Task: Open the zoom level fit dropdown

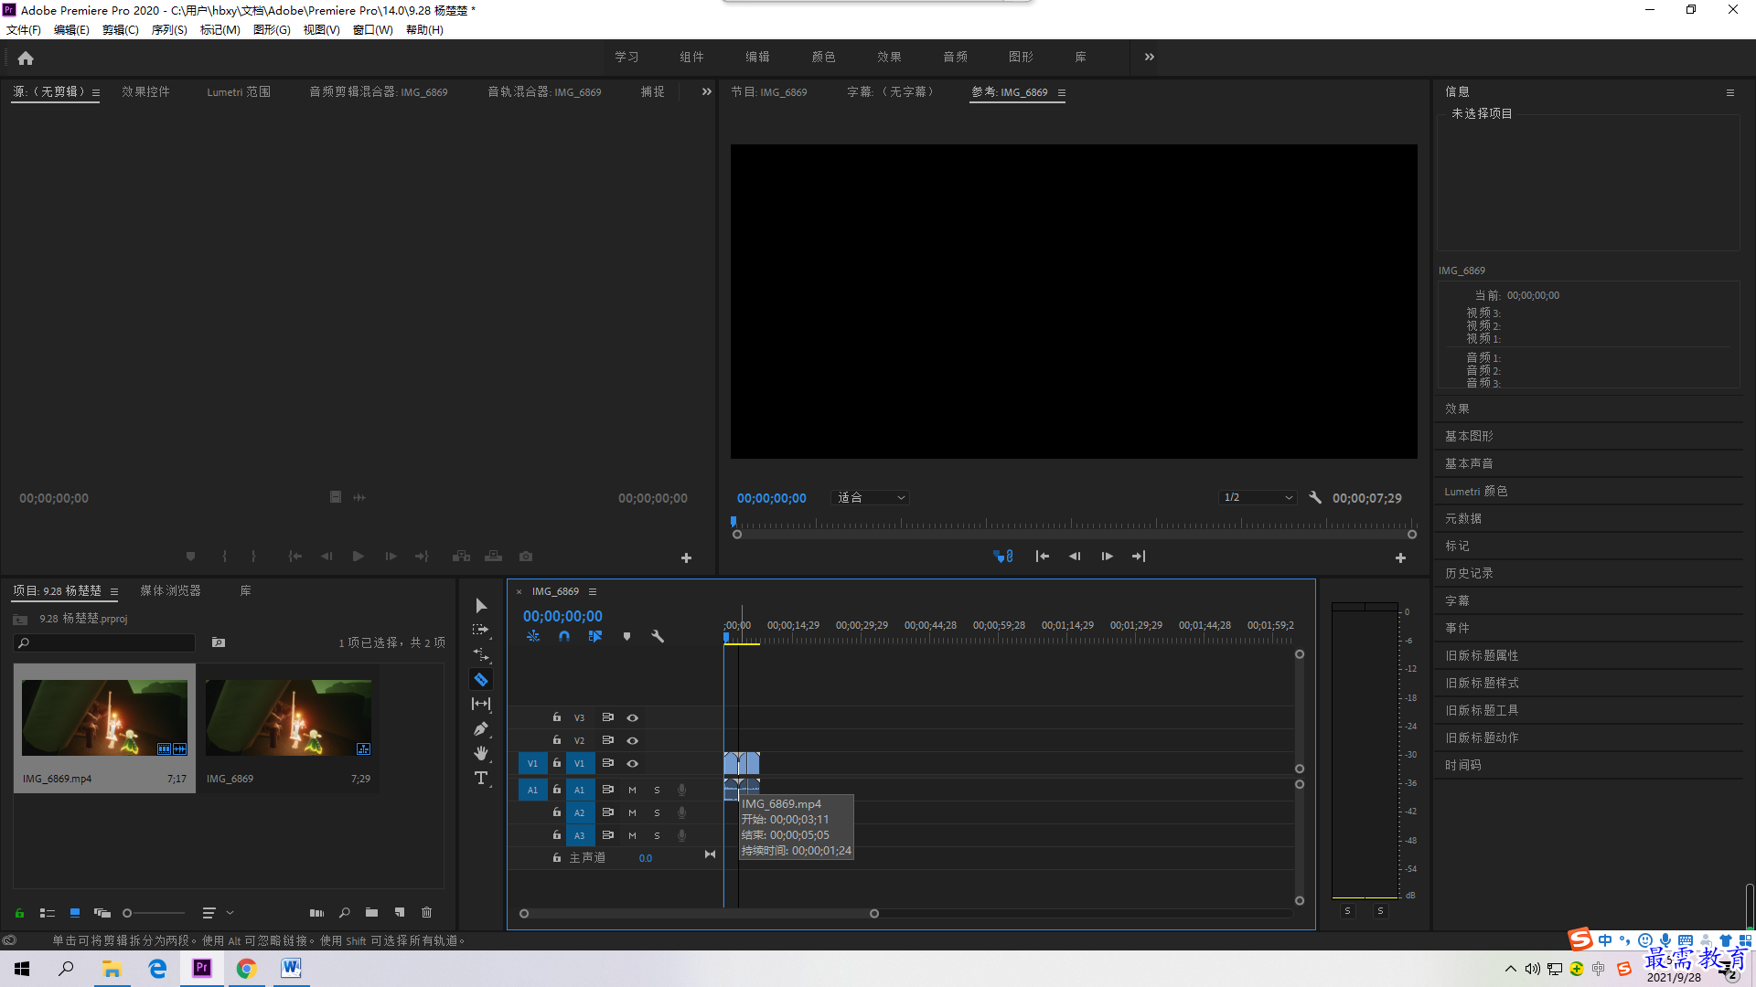Action: (x=870, y=497)
